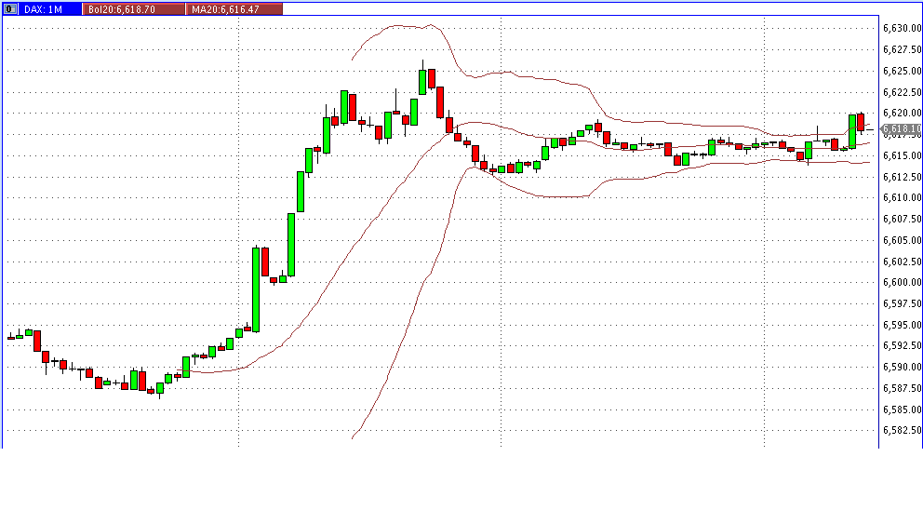
Task: Click the 6,615.00 price axis label
Action: click(x=902, y=155)
